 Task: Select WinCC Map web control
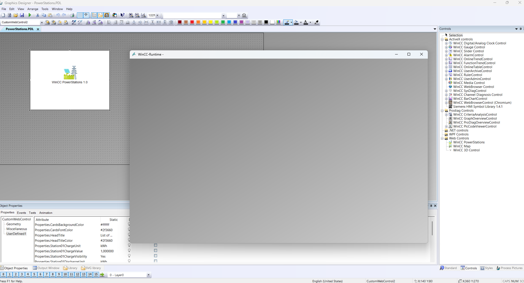[x=462, y=146]
